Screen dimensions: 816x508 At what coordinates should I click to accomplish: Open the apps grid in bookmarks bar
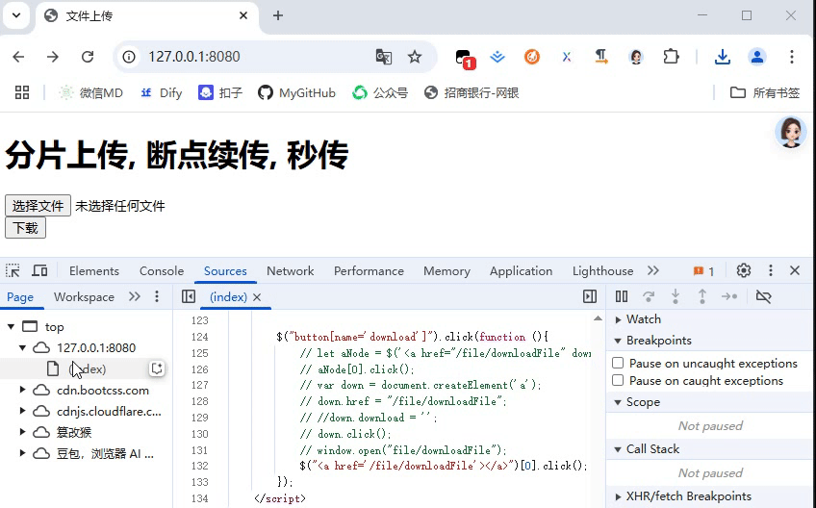pos(22,92)
